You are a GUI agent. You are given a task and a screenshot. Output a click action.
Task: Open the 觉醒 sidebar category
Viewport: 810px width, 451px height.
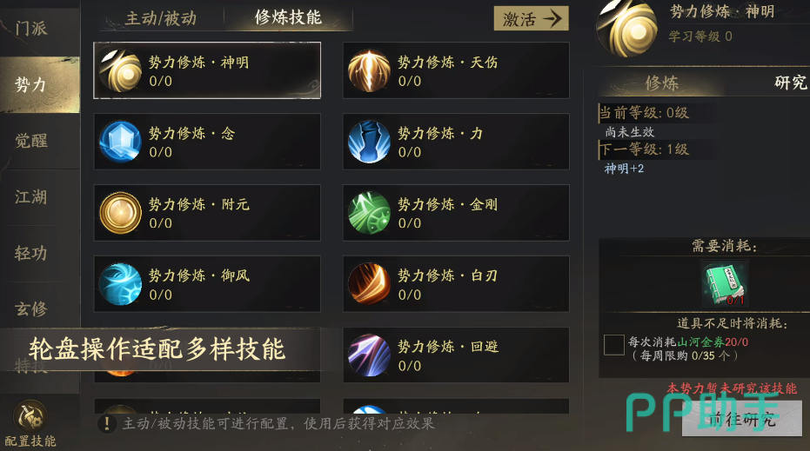31,141
